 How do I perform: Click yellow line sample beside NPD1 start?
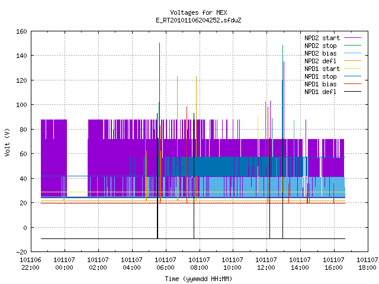353,69
